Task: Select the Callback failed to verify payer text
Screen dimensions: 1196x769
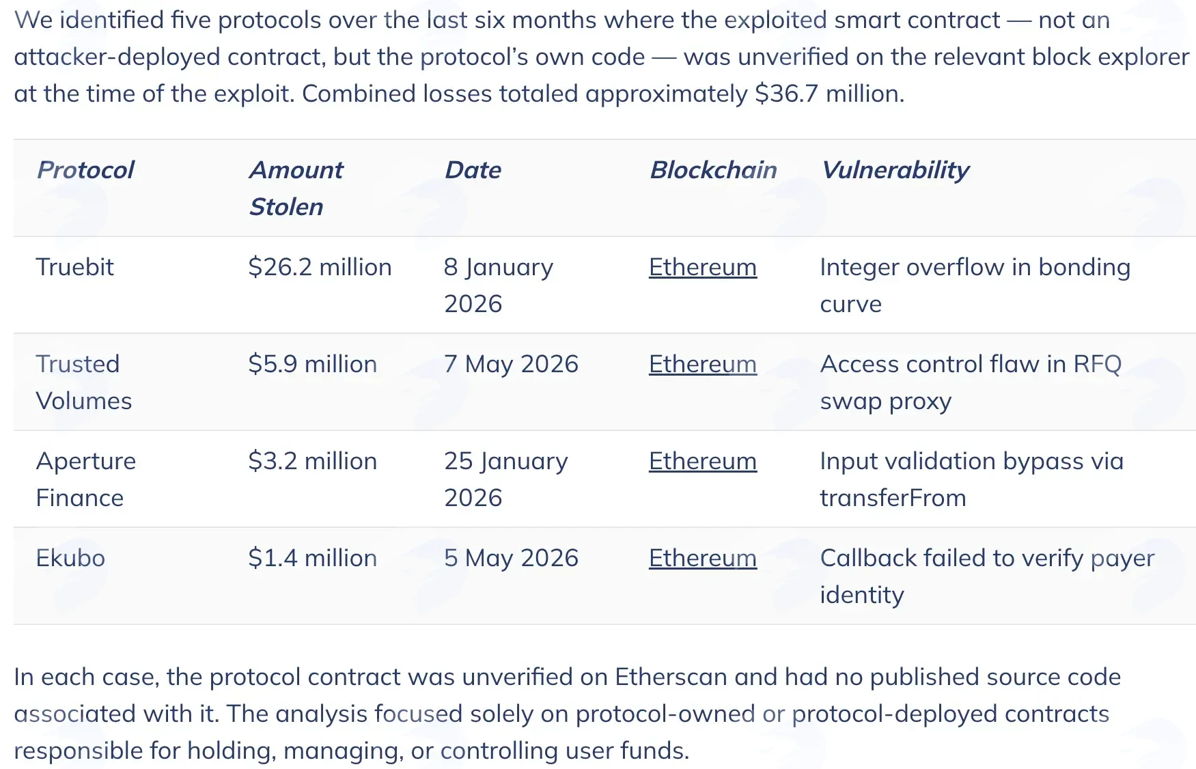Action: (x=988, y=558)
